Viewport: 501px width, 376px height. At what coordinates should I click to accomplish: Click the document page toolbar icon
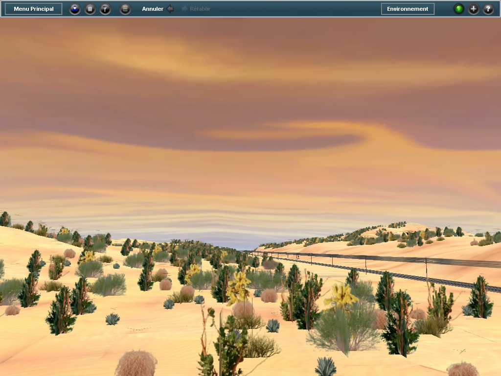(x=90, y=9)
